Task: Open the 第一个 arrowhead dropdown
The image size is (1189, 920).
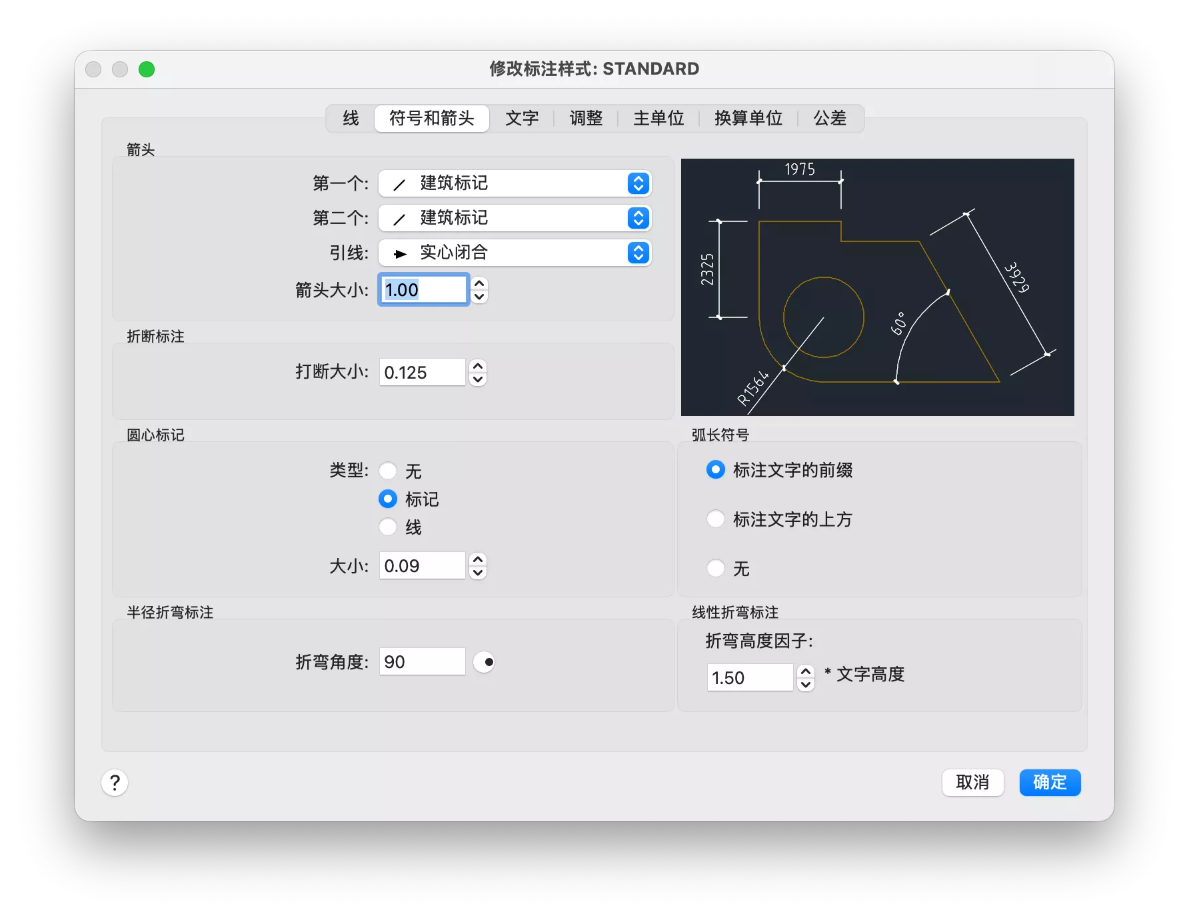Action: click(x=515, y=183)
